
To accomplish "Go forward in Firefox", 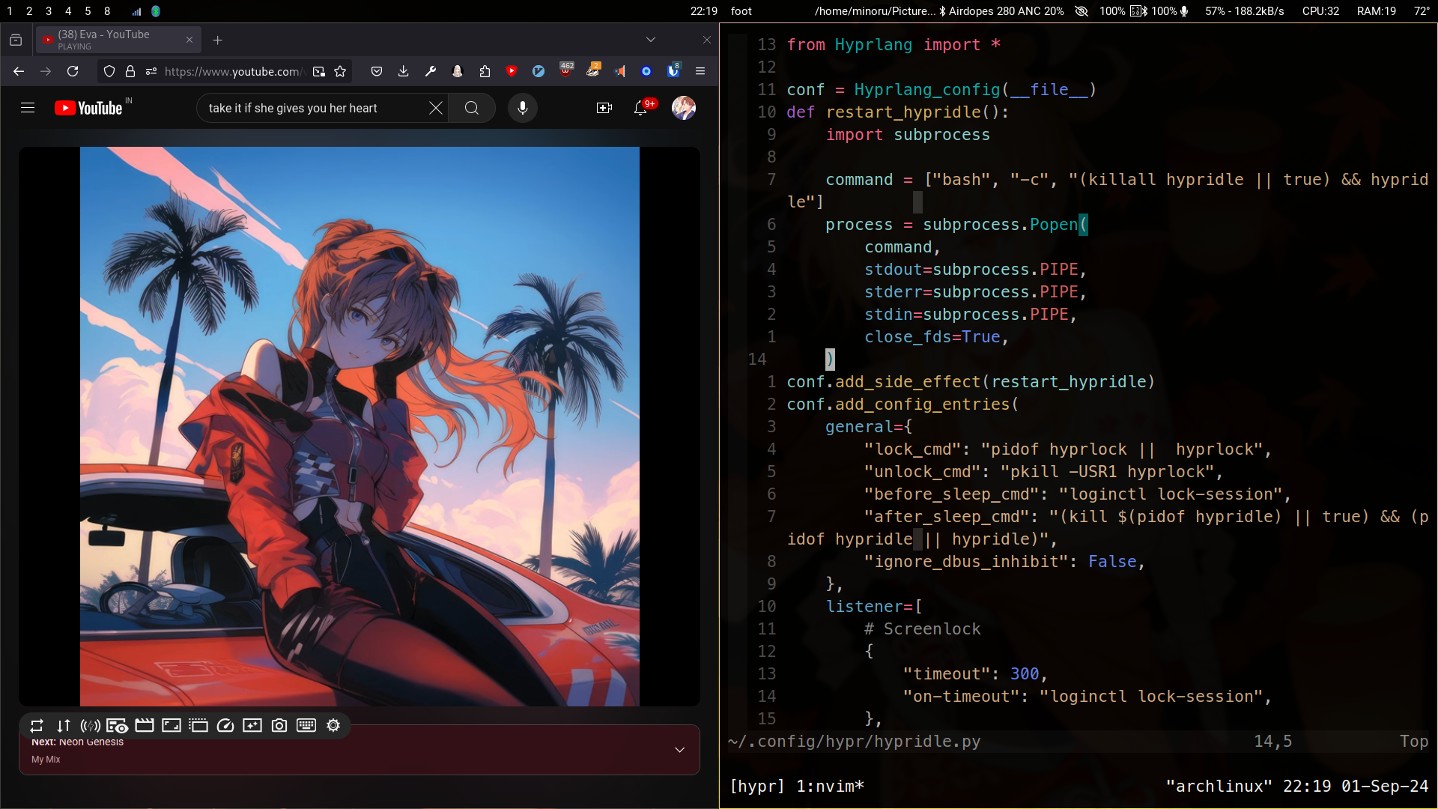I will coord(46,71).
